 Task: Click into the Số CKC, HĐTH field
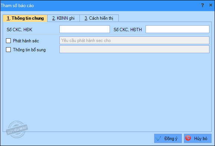tap(177, 29)
